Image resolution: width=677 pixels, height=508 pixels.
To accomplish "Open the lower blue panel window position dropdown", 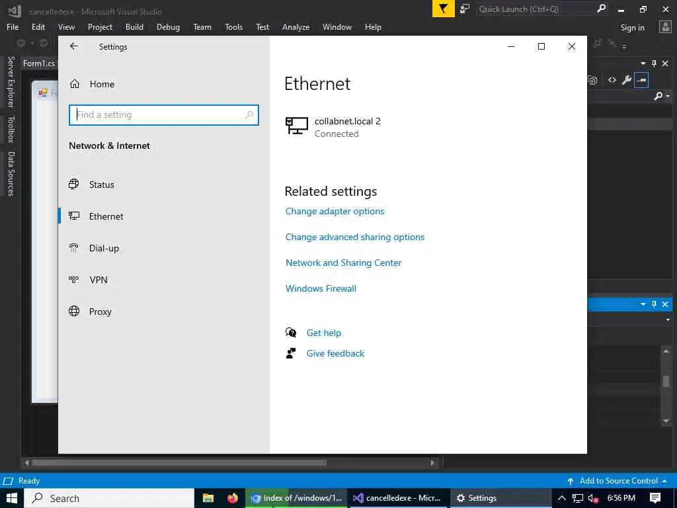I will [643, 304].
